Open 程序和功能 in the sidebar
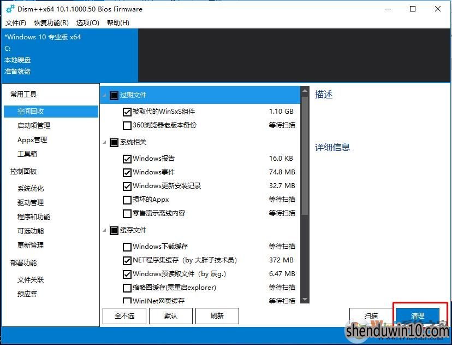 34,217
